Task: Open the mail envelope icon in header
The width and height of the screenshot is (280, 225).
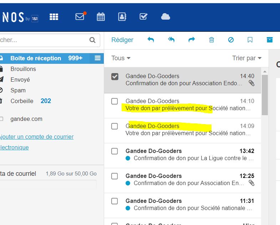Action: 80,16
